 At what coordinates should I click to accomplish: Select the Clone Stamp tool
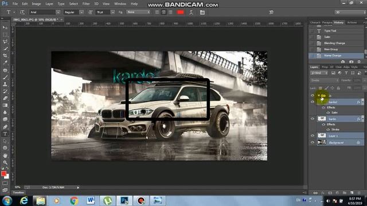[5, 84]
